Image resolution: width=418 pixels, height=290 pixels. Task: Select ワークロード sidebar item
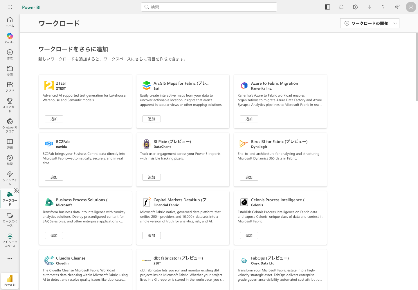(x=10, y=199)
